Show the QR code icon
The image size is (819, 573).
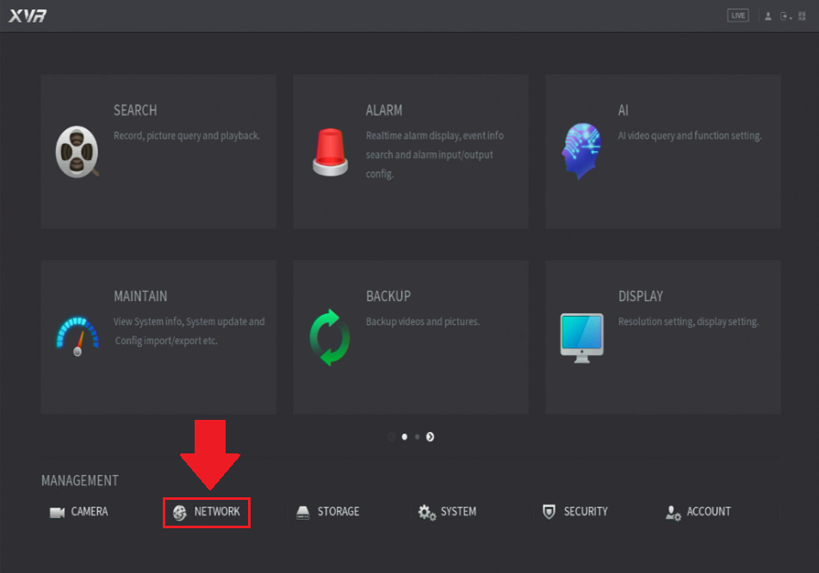click(803, 16)
